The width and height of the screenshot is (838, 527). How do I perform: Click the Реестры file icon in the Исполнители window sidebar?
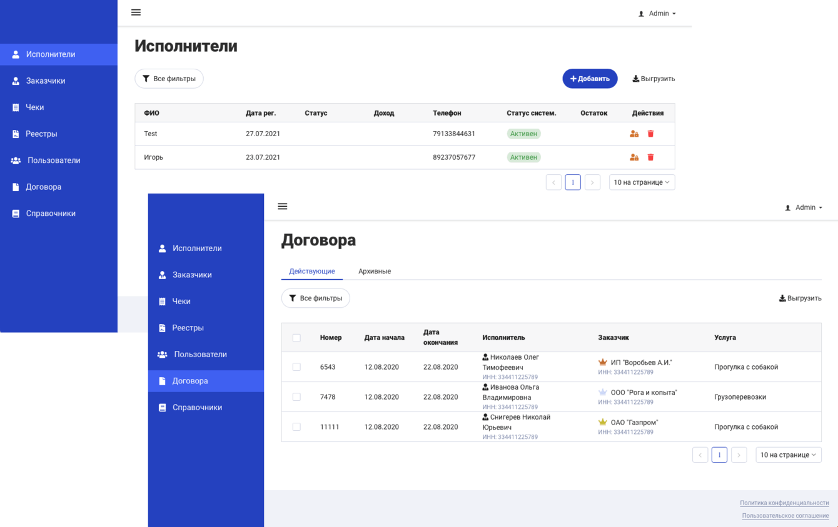pyautogui.click(x=16, y=134)
